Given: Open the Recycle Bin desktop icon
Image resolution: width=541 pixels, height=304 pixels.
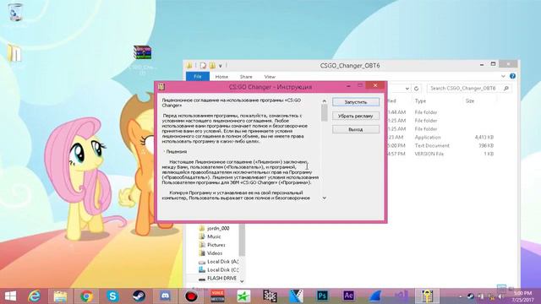Looking at the screenshot, I should coord(15,13).
